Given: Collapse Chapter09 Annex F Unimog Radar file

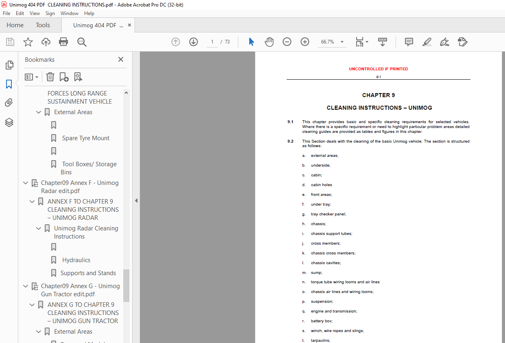Looking at the screenshot, I should point(26,183).
